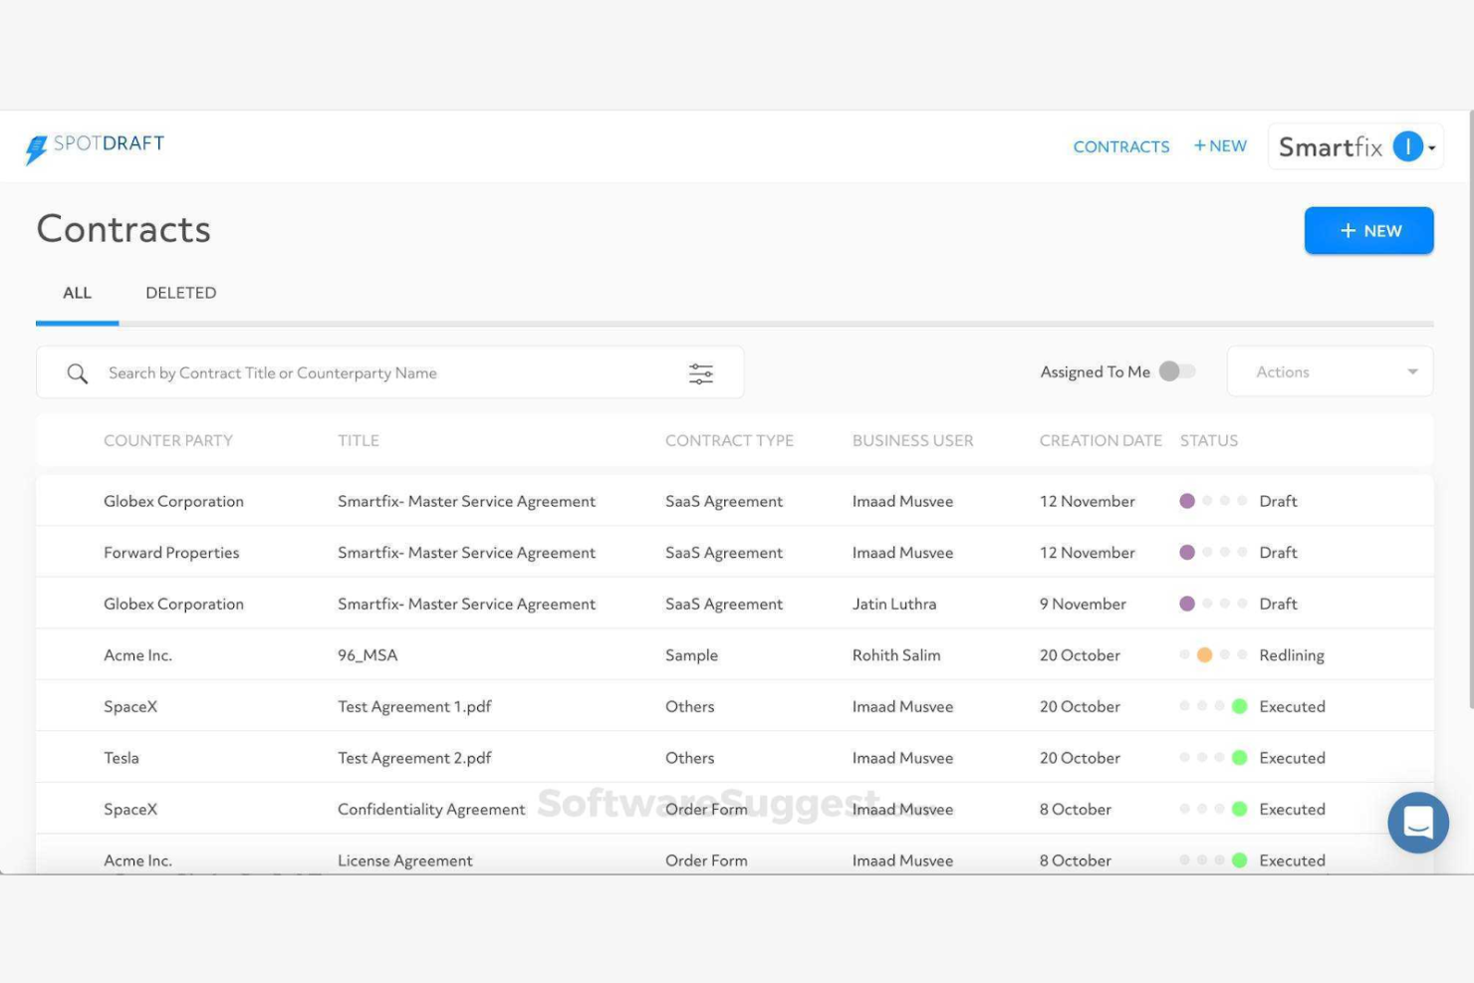Image resolution: width=1474 pixels, height=983 pixels.
Task: Click purple status dot of first Globex row
Action: [x=1187, y=501]
